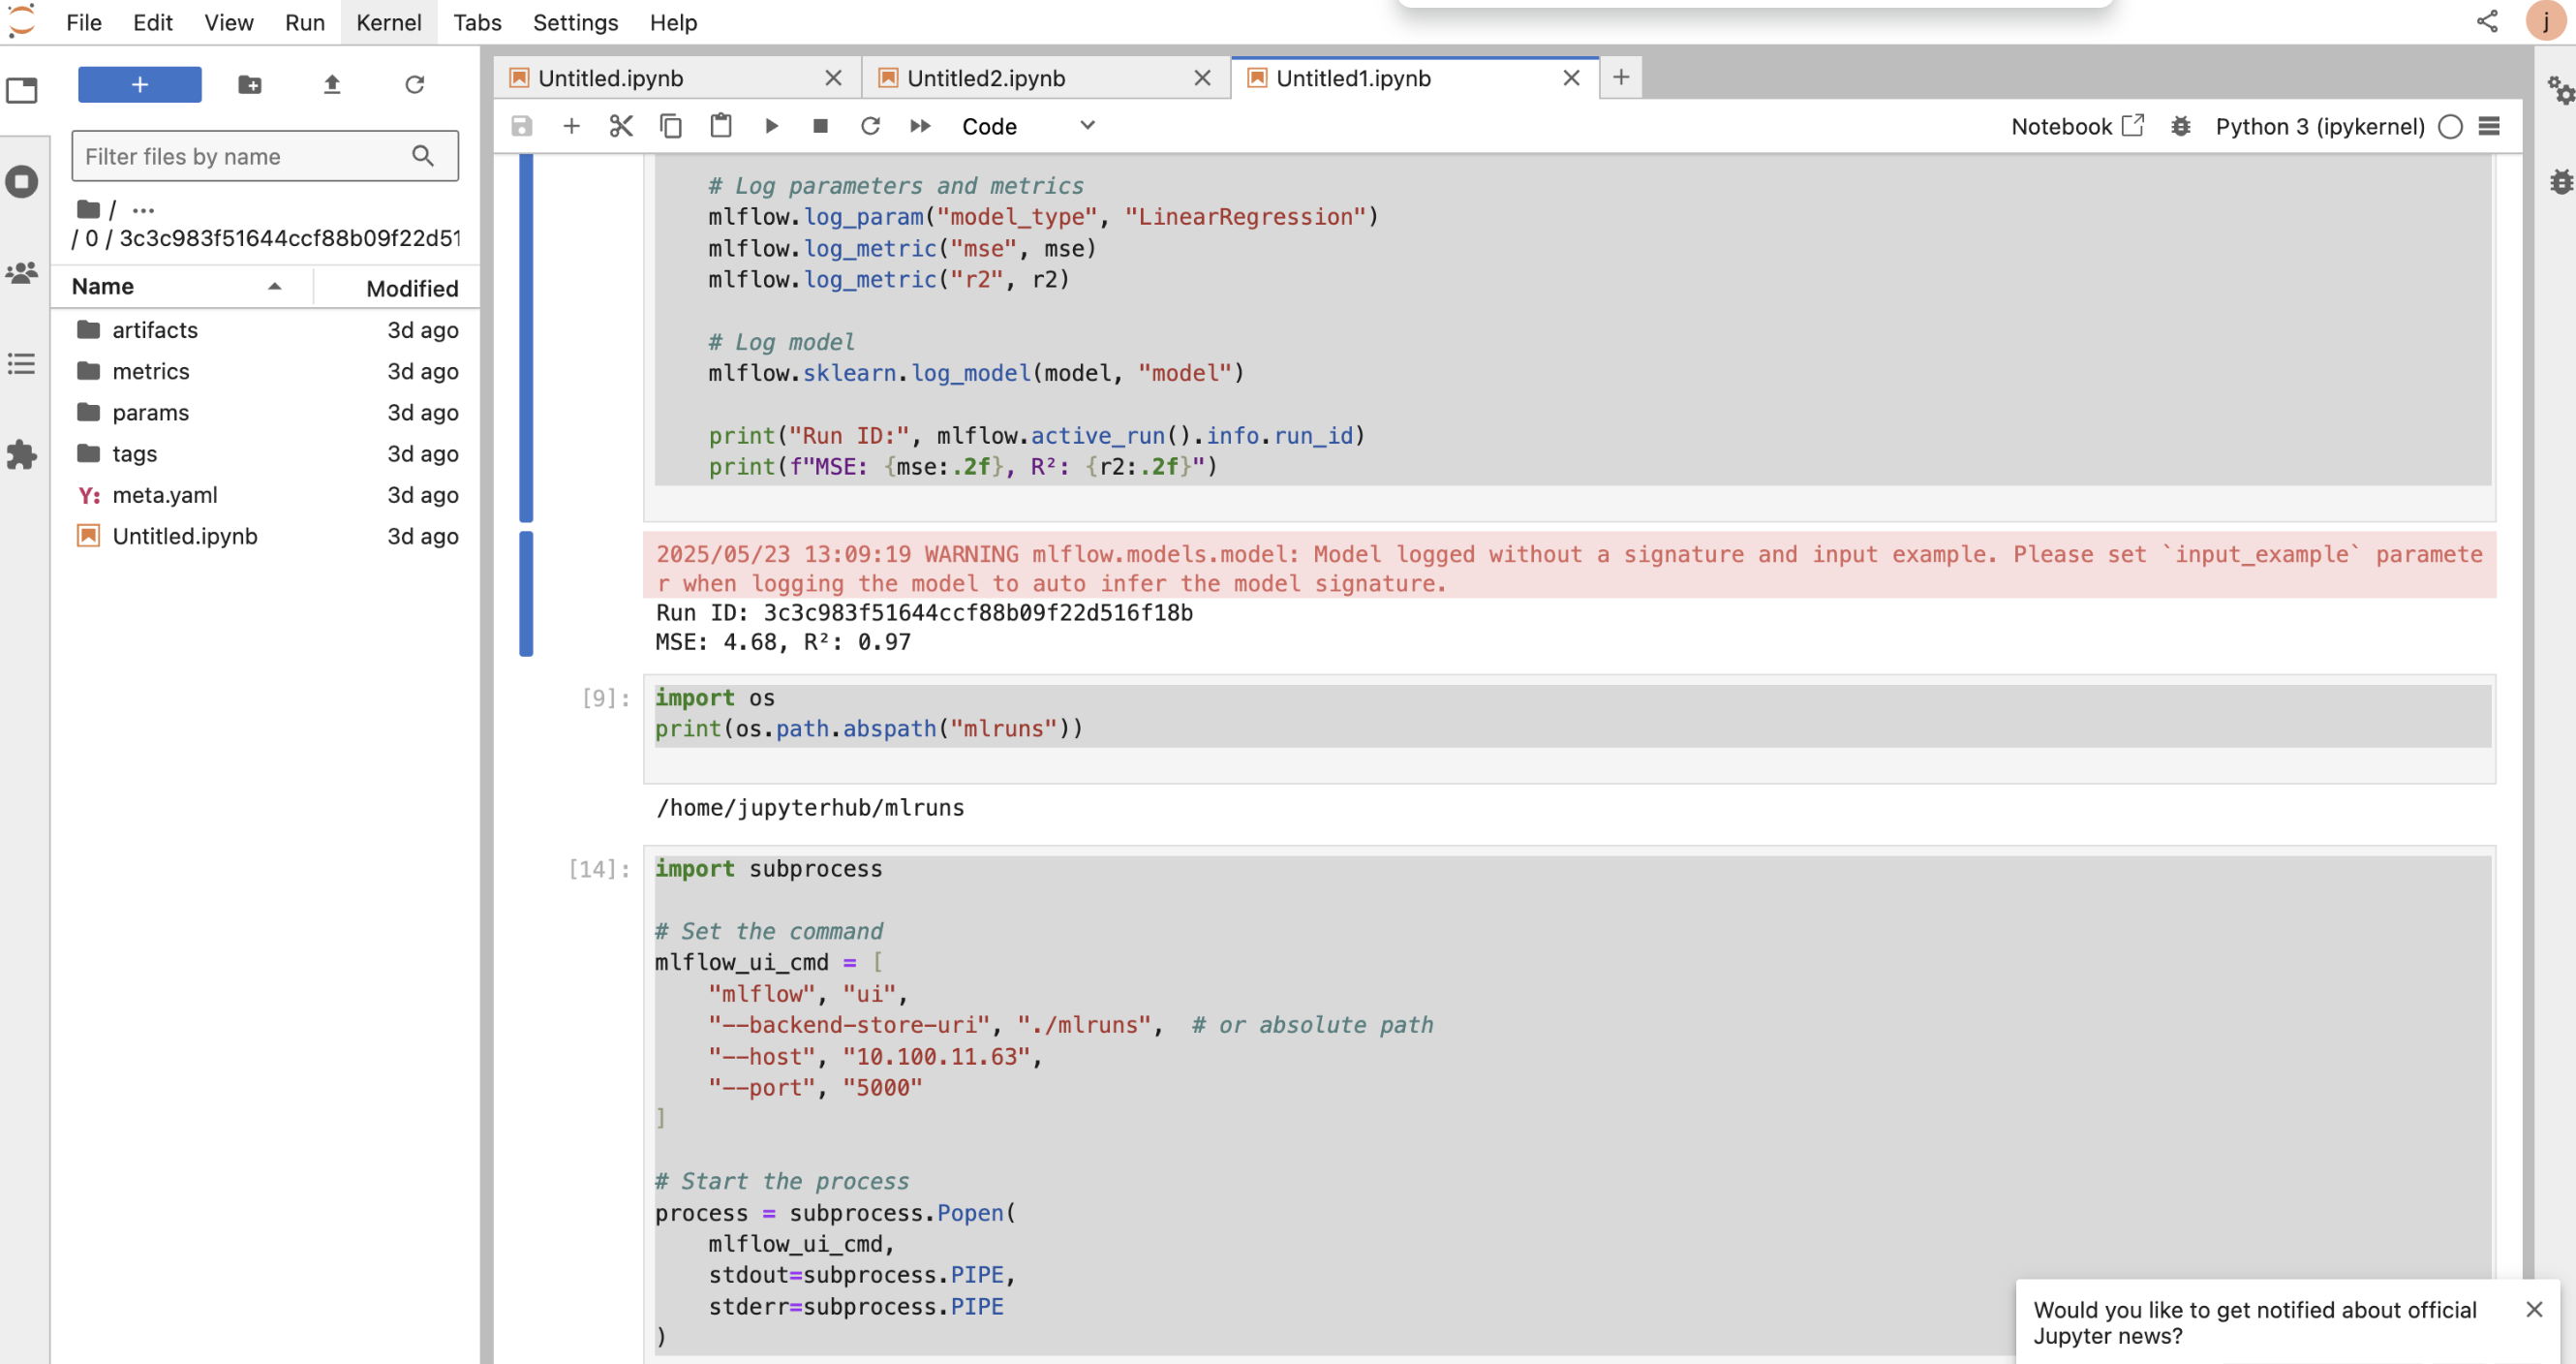Navigate to breadcrumb folder 0
2576x1364 pixels.
point(91,238)
